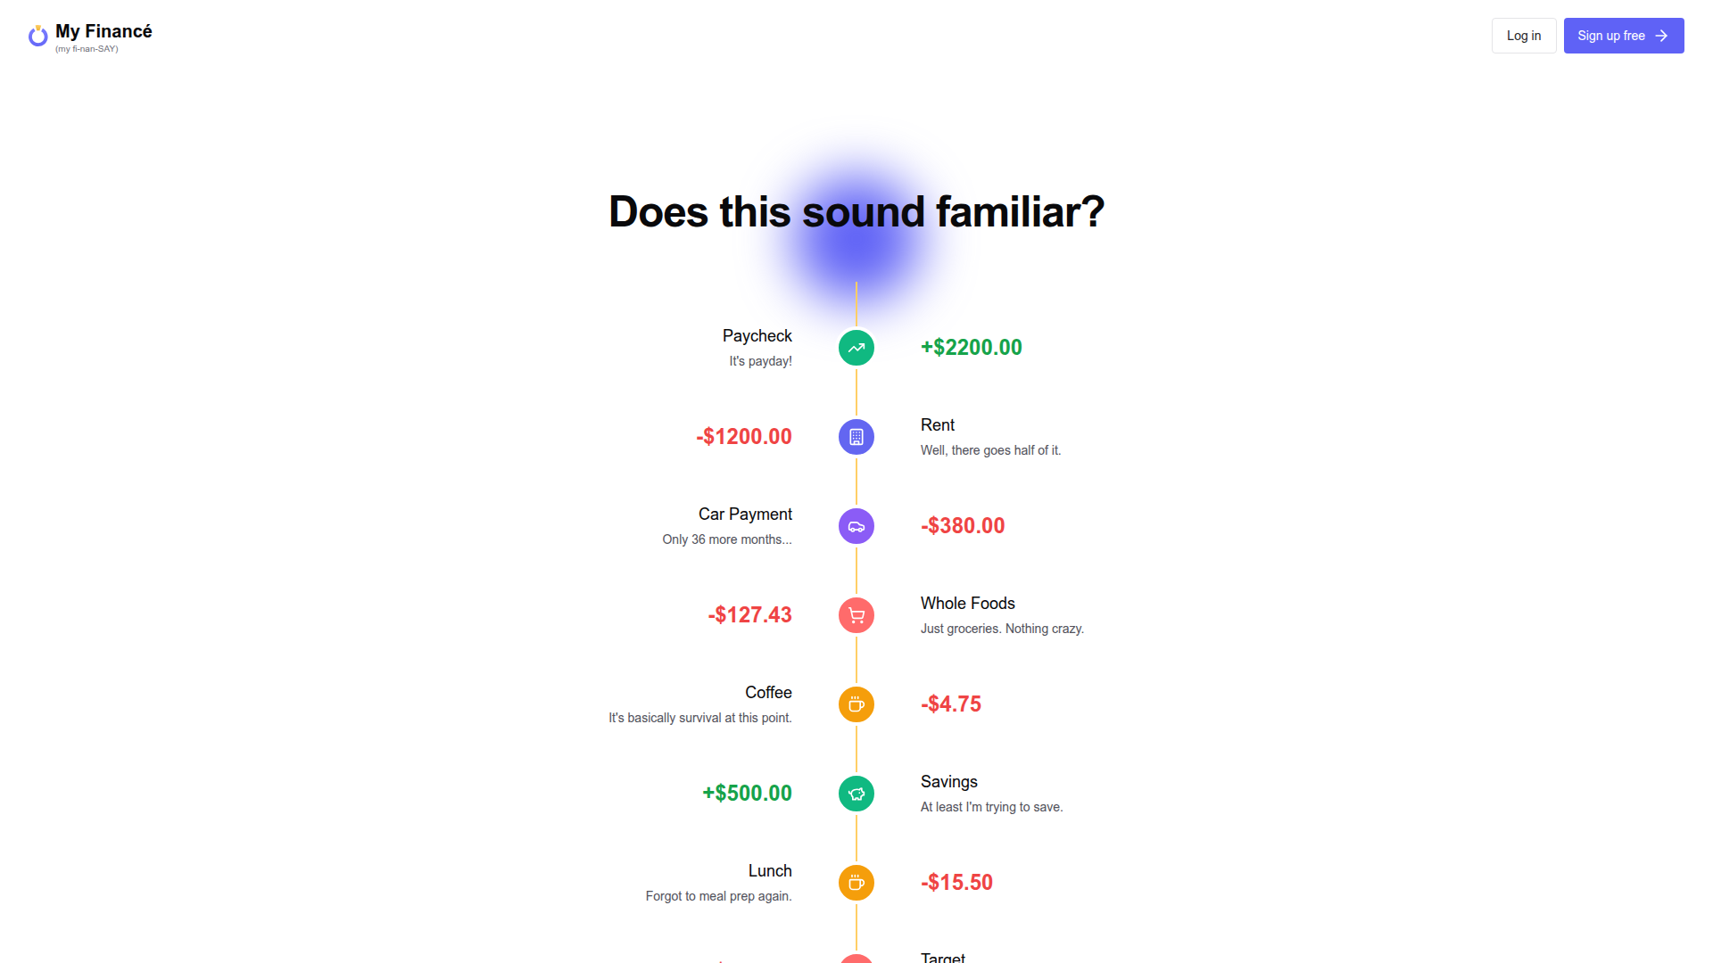Screen dimensions: 1713x963
Task: Click the green Paycheck trend-up icon
Action: (x=856, y=348)
